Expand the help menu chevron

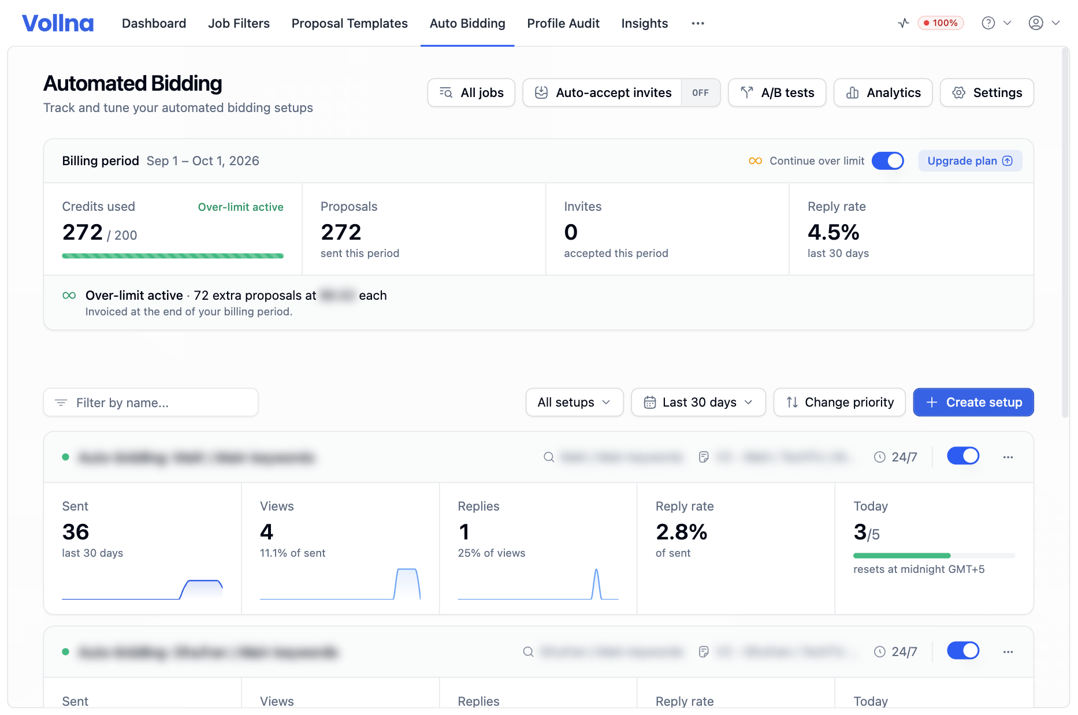tap(1008, 23)
